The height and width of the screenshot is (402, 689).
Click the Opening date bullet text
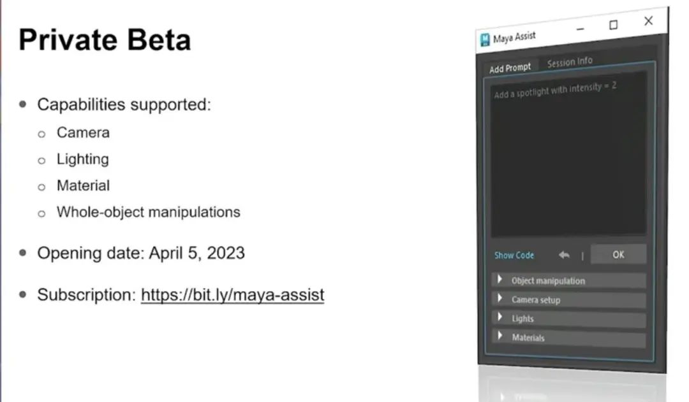(x=141, y=253)
